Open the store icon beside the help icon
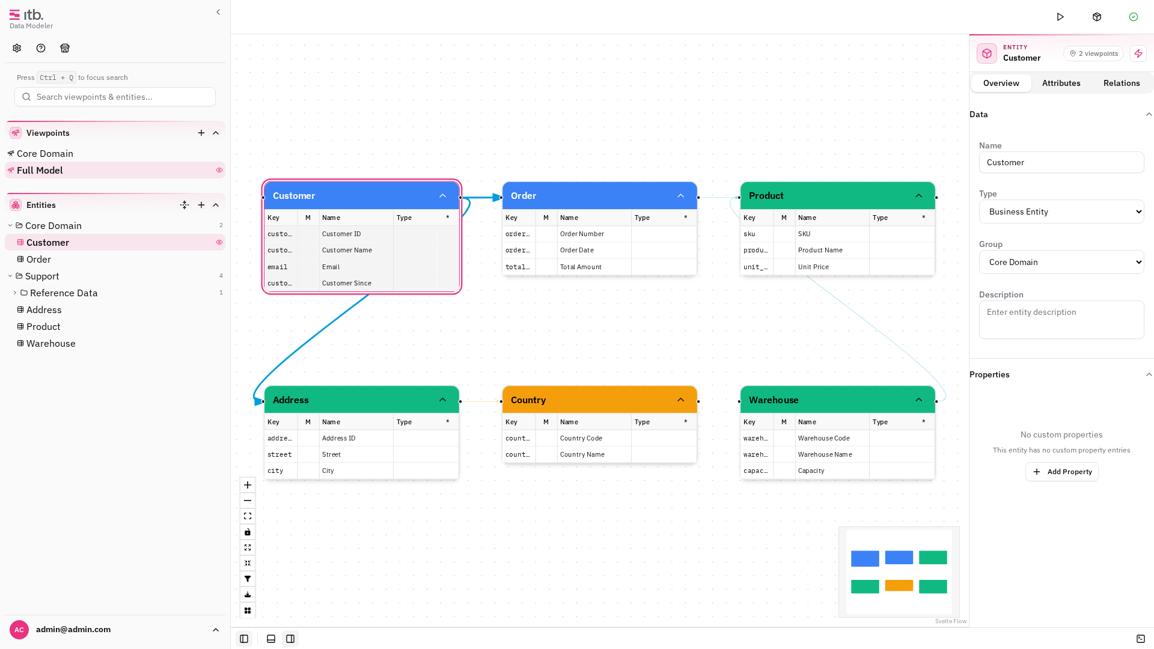 tap(65, 48)
